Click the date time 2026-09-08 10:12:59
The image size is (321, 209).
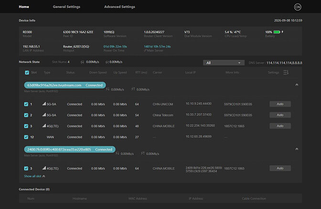pos(288,21)
